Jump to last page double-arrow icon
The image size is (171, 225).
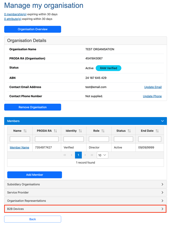coord(92,155)
